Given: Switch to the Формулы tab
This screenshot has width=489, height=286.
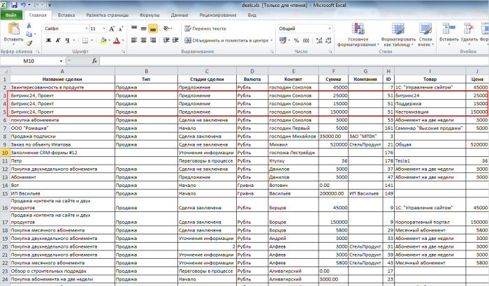Looking at the screenshot, I should pyautogui.click(x=149, y=15).
